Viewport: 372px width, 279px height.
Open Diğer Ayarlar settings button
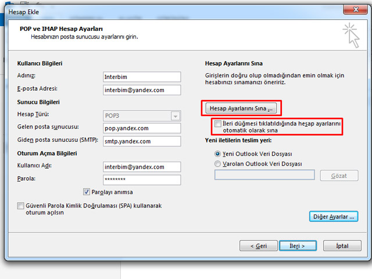(333, 216)
